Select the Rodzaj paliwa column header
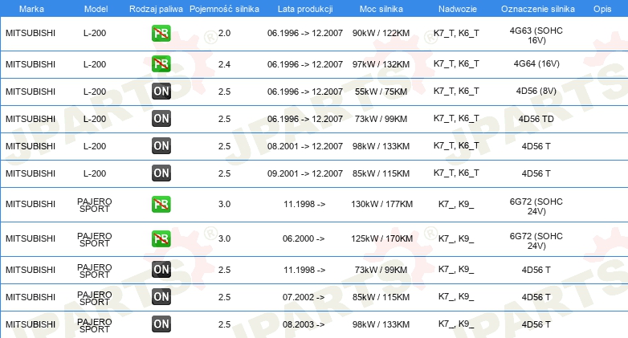Viewport: 628px width, 338px height. (x=156, y=9)
